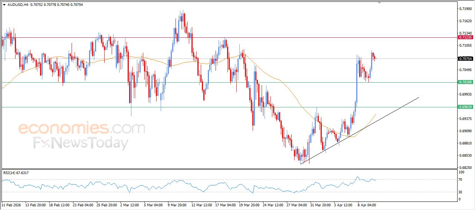Click the 0.71900 price scale value

[465, 9]
